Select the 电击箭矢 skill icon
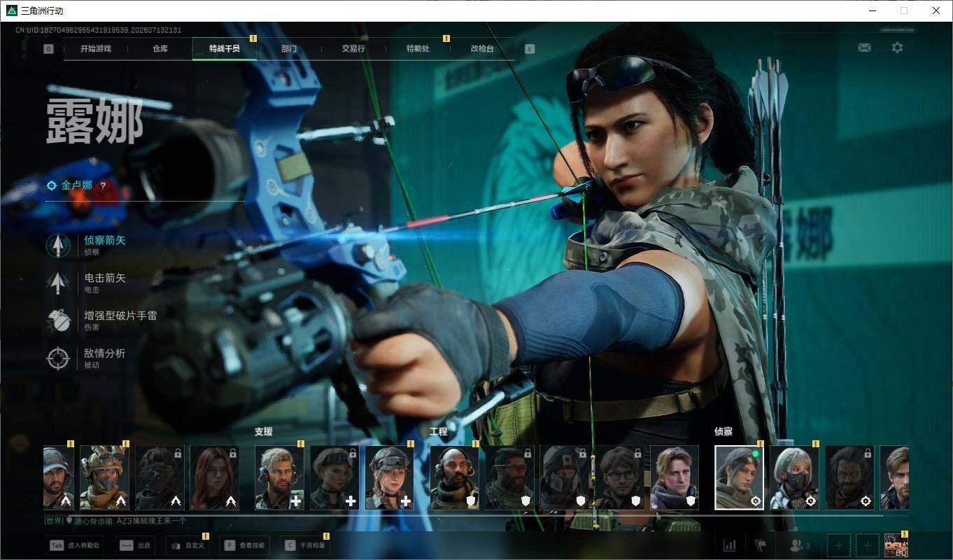Viewport: 953px width, 560px height. tap(58, 283)
